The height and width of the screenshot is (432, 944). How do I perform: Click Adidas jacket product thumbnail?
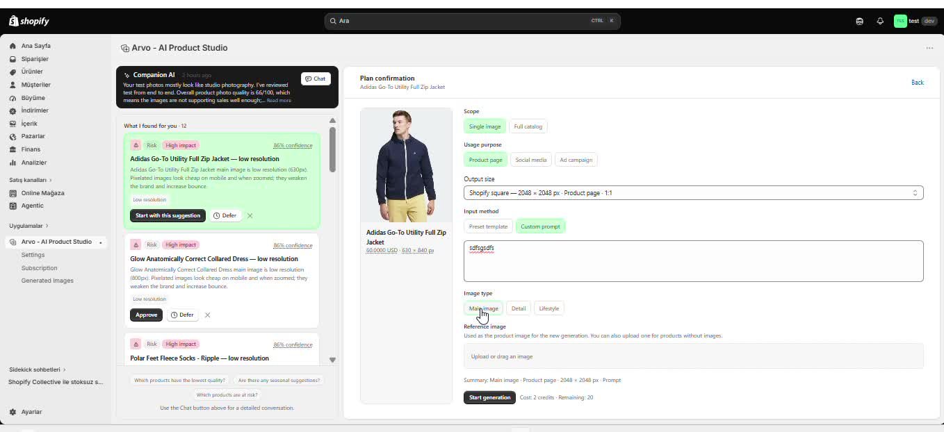pos(406,165)
